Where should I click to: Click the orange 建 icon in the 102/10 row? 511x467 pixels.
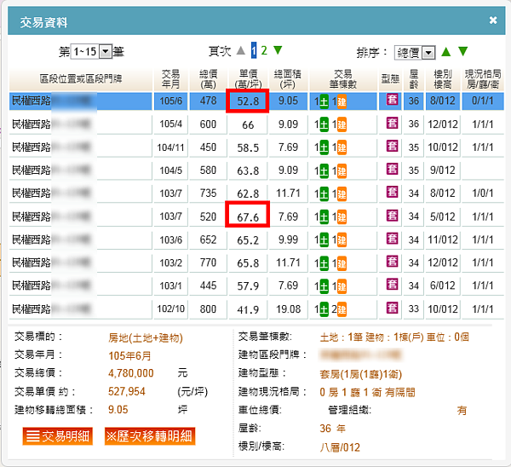[342, 309]
